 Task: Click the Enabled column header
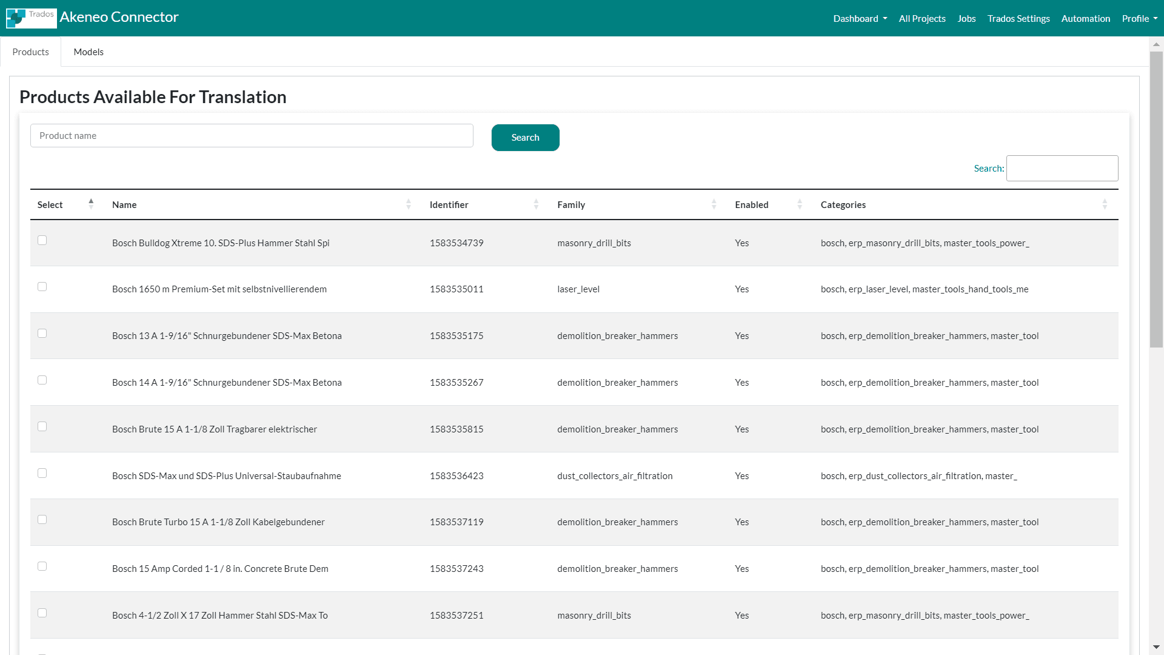[x=752, y=205]
